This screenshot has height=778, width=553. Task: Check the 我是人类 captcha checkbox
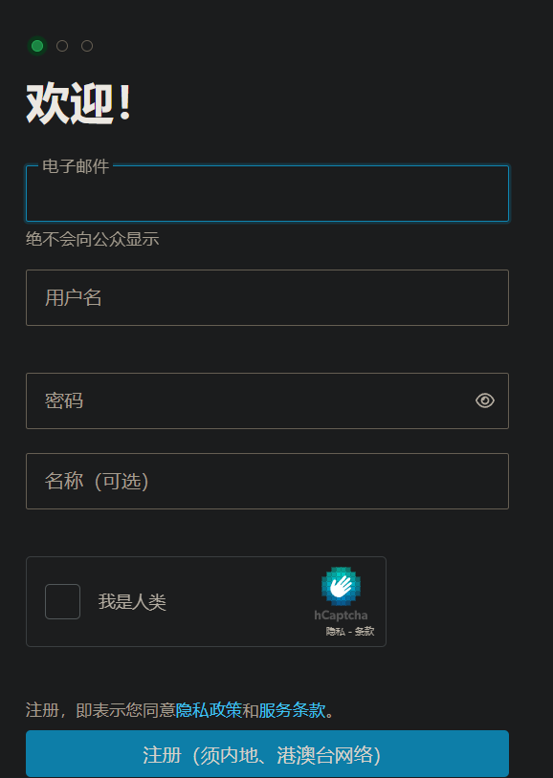click(x=62, y=601)
